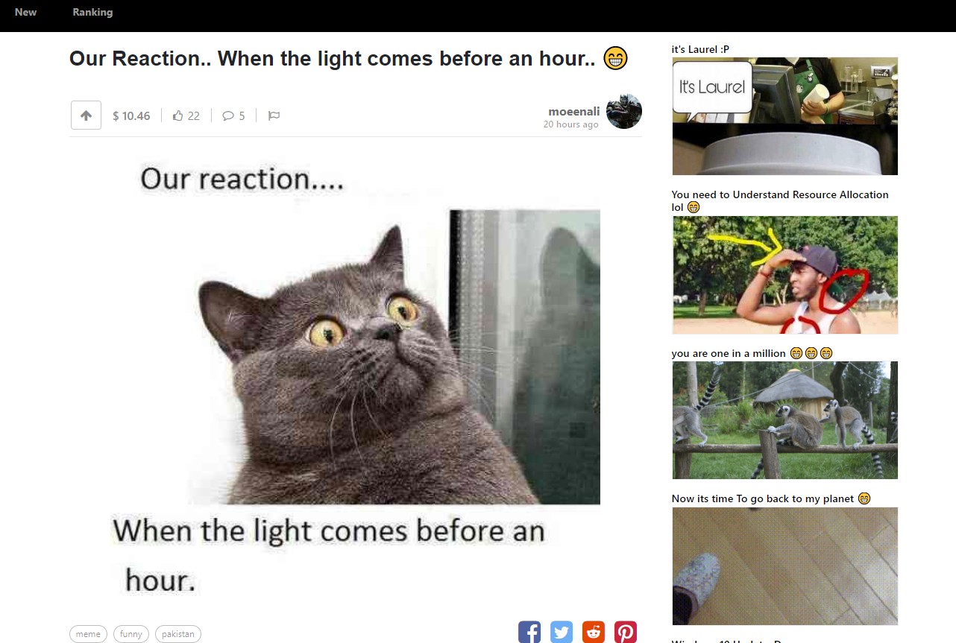
Task: Open the Resource Allocation post title
Action: (x=780, y=200)
